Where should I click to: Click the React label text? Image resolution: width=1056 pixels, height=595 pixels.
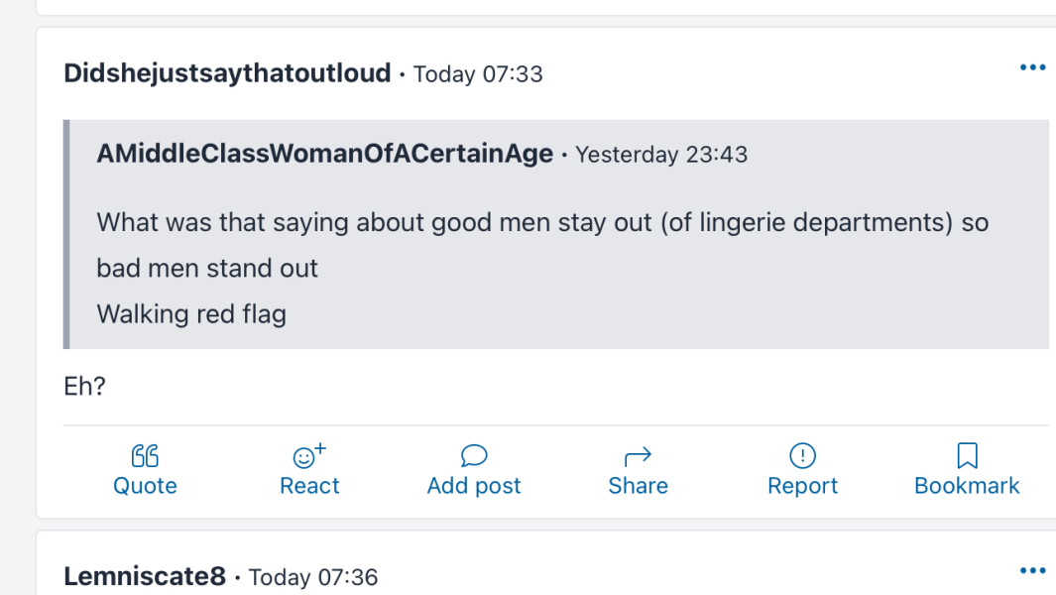pos(309,486)
